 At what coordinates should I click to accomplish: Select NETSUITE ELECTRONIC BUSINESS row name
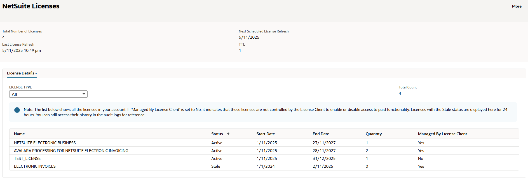pyautogui.click(x=45, y=143)
